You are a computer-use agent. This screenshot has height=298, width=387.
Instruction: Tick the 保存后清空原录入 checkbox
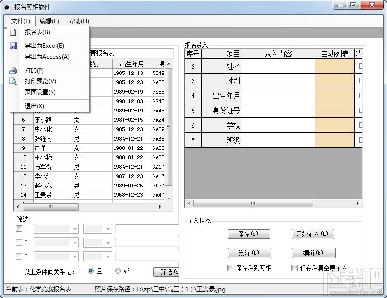[294, 268]
